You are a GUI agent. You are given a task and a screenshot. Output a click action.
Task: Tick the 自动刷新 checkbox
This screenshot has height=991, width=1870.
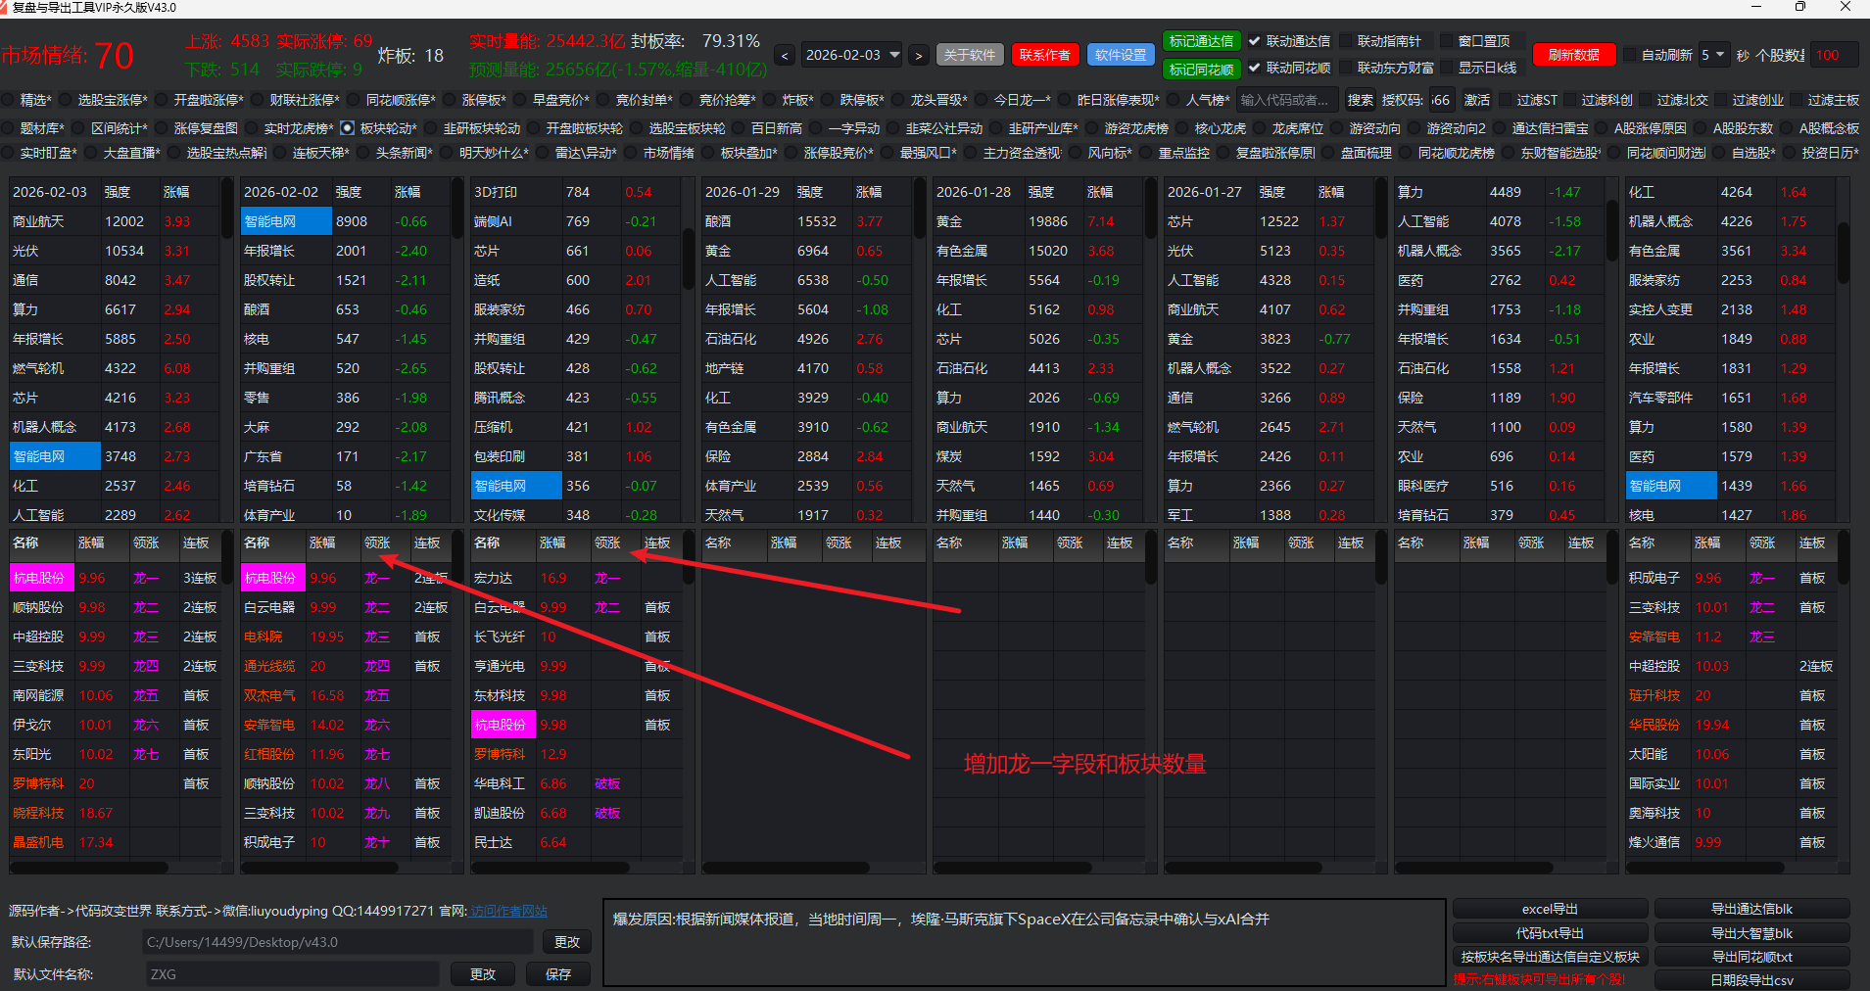tap(1631, 56)
